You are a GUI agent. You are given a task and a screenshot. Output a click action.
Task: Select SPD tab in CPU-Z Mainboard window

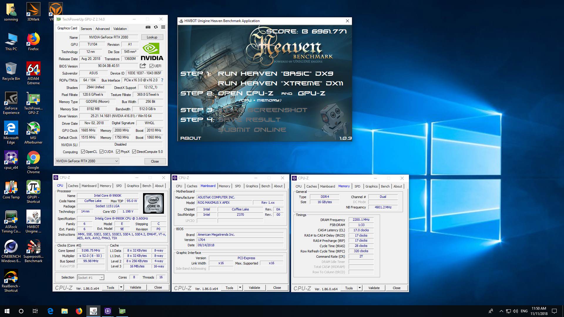click(x=238, y=186)
